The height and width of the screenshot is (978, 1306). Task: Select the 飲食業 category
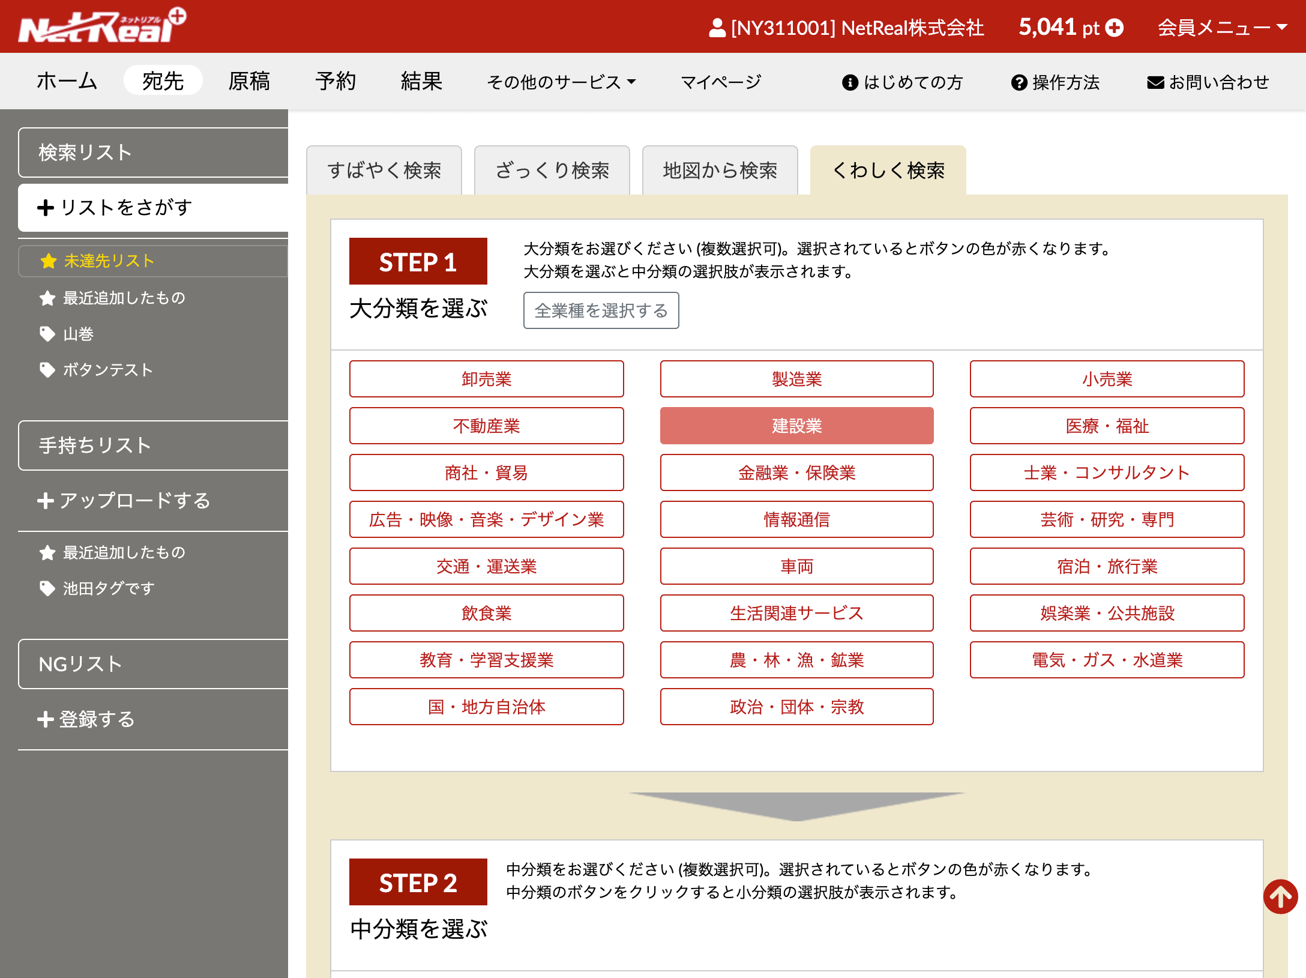tap(487, 613)
